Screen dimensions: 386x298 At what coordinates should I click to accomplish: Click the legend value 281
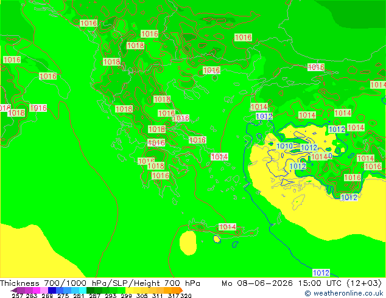(79, 296)
